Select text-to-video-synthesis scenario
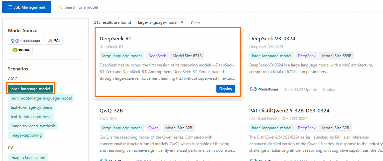The image size is (383, 161). (31, 116)
